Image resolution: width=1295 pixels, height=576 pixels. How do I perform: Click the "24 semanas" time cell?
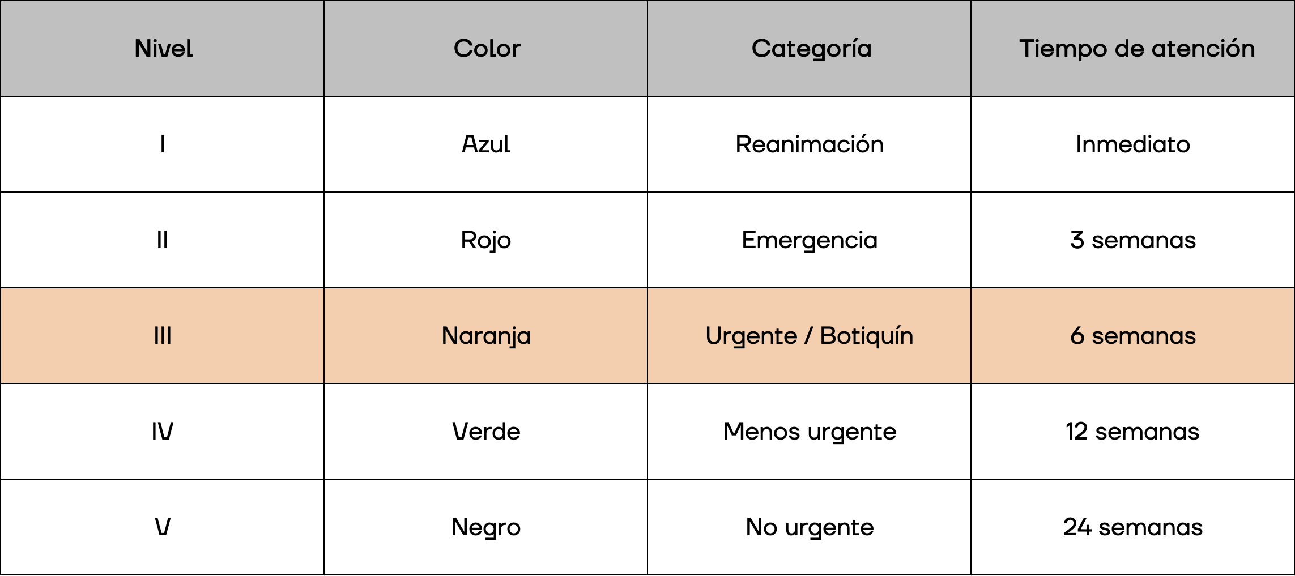tap(1132, 527)
